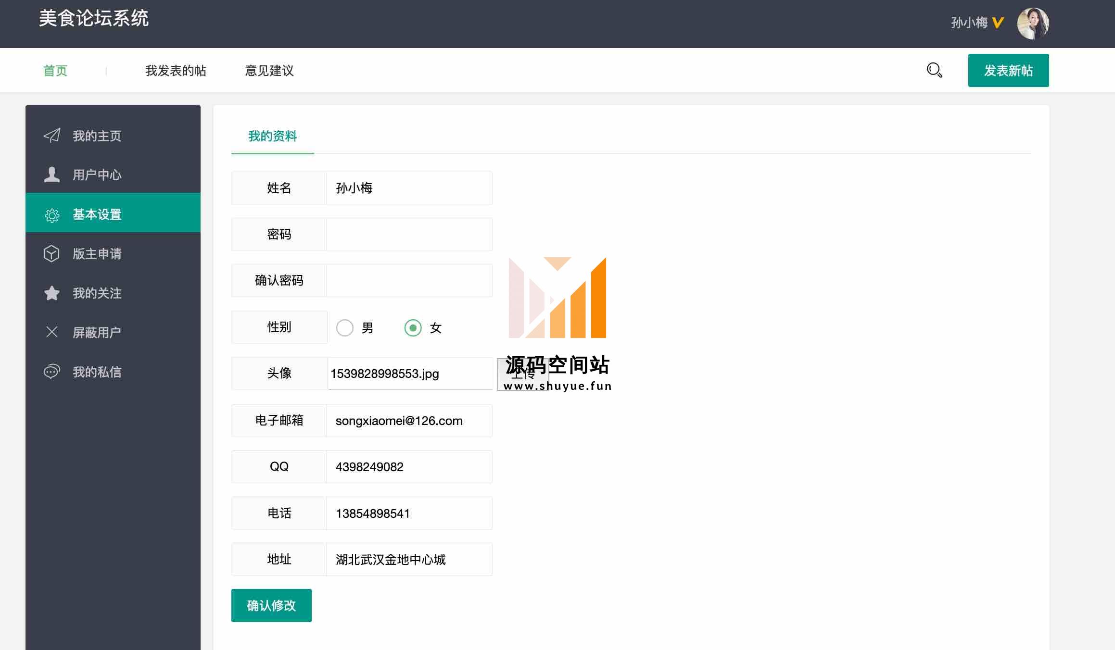Click the 上传 avatar upload button
1115x650 pixels.
(523, 374)
